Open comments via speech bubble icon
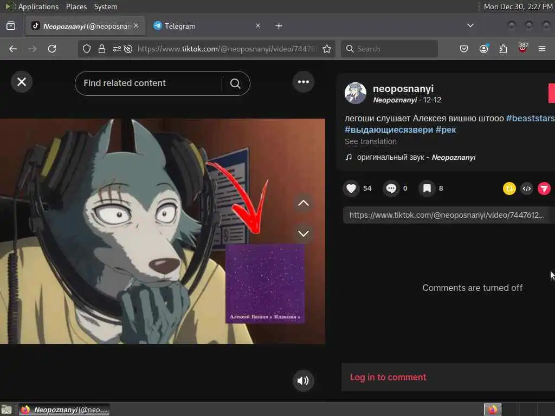555x416 pixels. click(391, 188)
